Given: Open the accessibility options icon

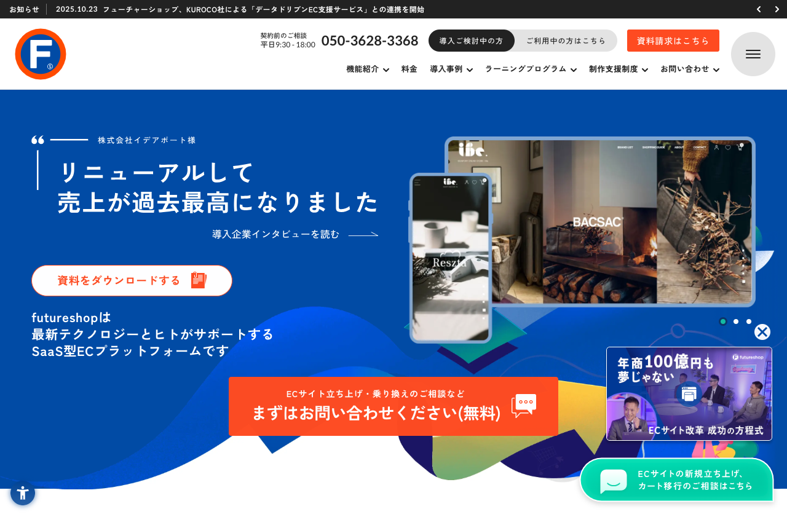Looking at the screenshot, I should (x=22, y=493).
